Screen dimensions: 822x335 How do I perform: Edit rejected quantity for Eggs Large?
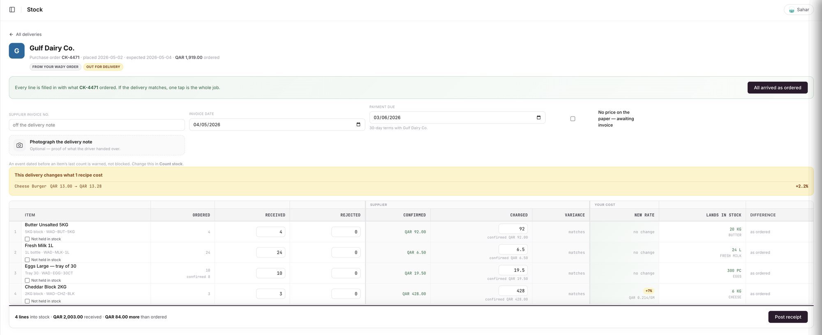346,273
